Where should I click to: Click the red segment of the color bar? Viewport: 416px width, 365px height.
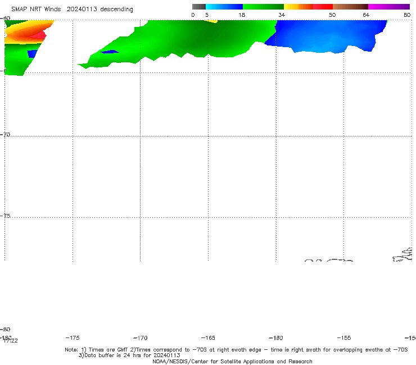[x=323, y=7]
